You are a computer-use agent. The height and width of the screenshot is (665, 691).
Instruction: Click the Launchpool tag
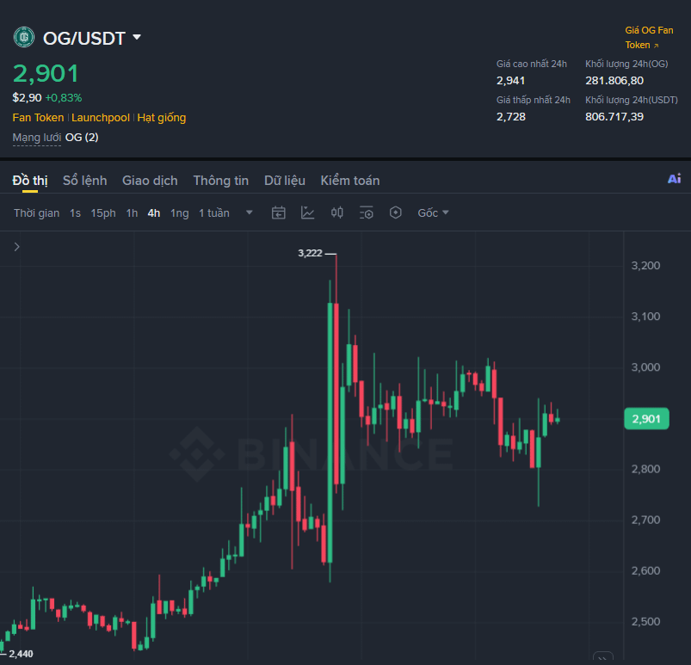(x=101, y=118)
